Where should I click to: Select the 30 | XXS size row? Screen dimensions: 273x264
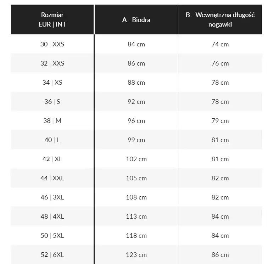pyautogui.click(x=52, y=44)
